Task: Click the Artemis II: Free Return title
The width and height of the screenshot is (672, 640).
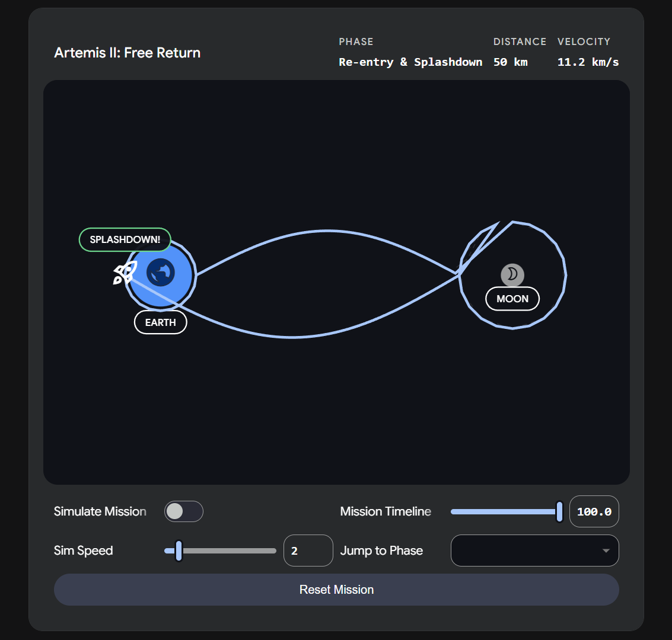Action: tap(128, 53)
